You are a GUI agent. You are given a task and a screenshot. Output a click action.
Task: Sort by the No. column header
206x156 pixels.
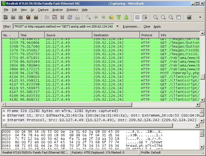click(10, 35)
